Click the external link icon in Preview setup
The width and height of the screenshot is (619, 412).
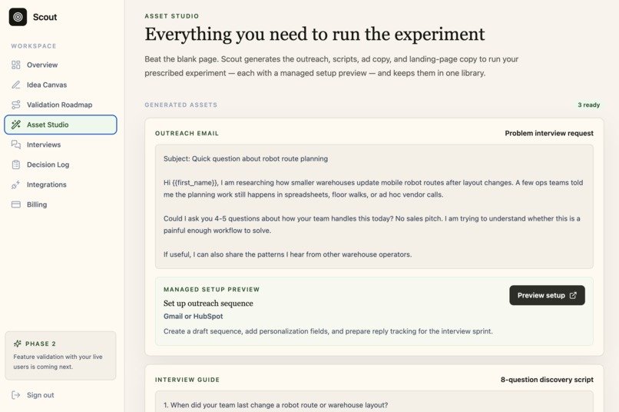(573, 295)
